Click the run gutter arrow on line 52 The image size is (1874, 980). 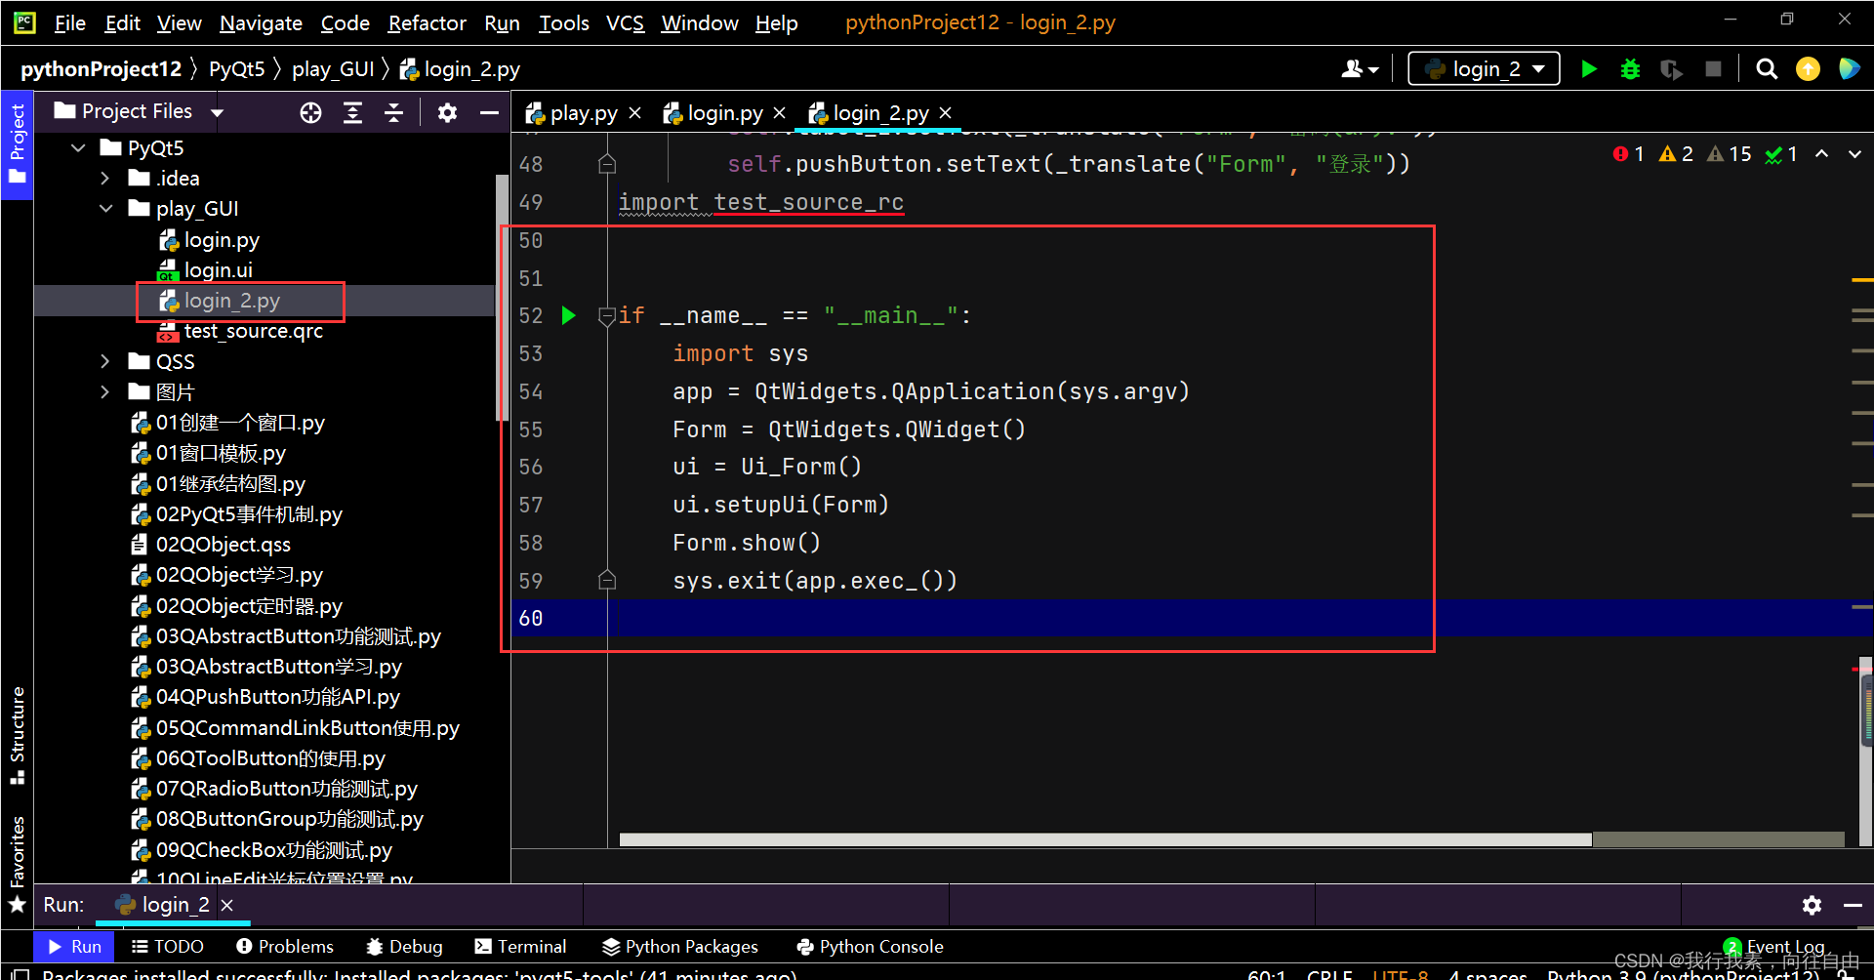tap(569, 315)
